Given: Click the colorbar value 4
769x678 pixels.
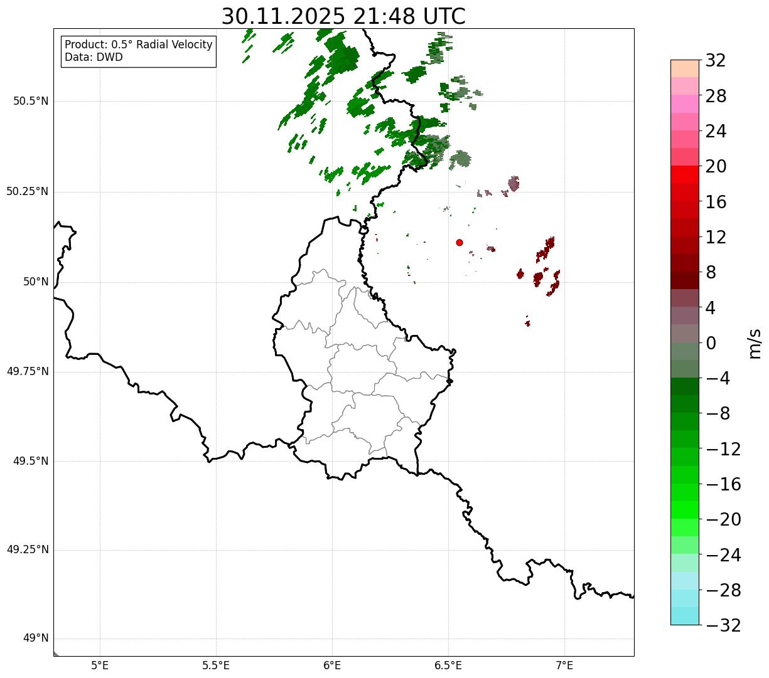Looking at the screenshot, I should coord(711,308).
